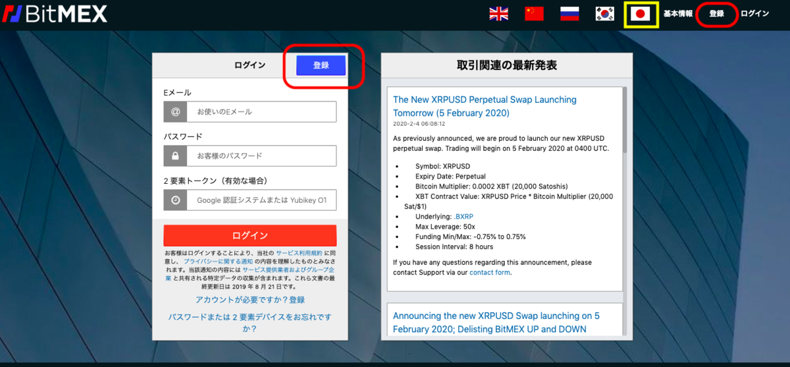Click the Symbol: XRPUSD bullet

[x=442, y=166]
